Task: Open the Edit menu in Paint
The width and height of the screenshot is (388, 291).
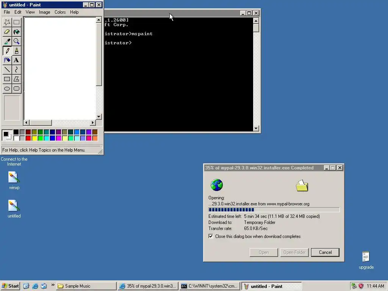Action: coord(18,12)
